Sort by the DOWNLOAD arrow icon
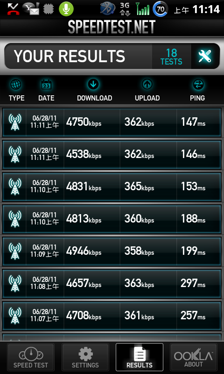224x374 pixels. [x=93, y=85]
